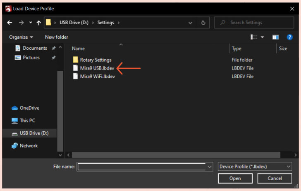
Task: Click the Mira9 USB.lbdev file icon
Action: [75, 68]
